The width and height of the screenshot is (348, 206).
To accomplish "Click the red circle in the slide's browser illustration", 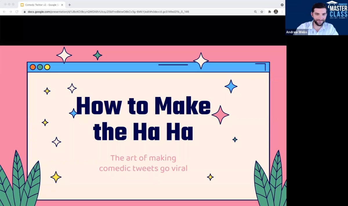I will (x=32, y=67).
